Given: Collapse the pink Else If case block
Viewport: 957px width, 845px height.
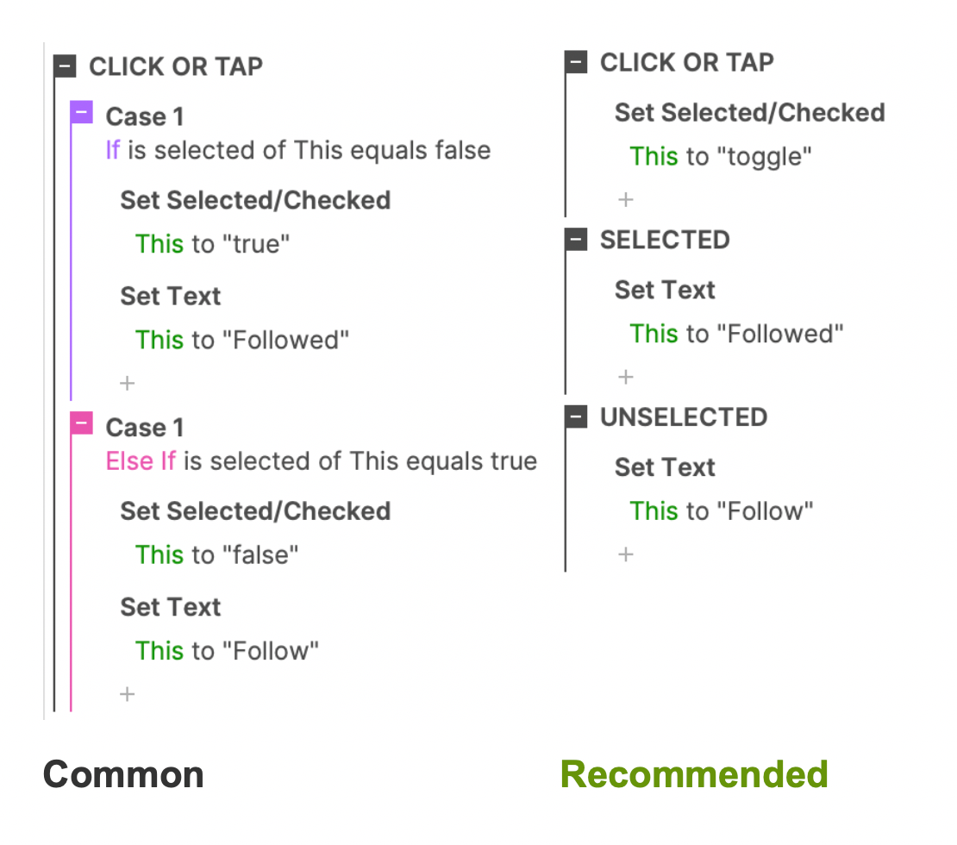Looking at the screenshot, I should (x=81, y=423).
